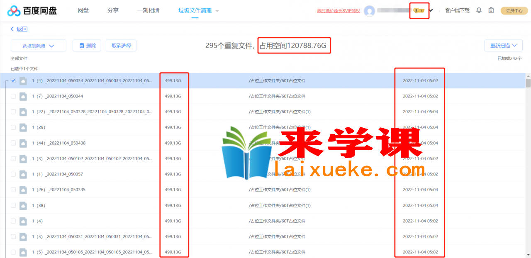531x258 pixels.
Task: Tick the checkbox for file 1 (38)
Action: click(x=13, y=205)
